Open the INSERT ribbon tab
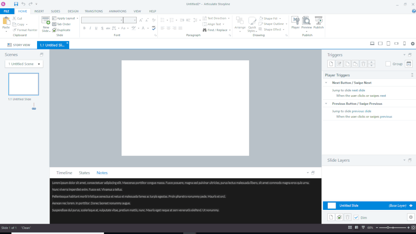Image resolution: width=416 pixels, height=234 pixels. (39, 11)
